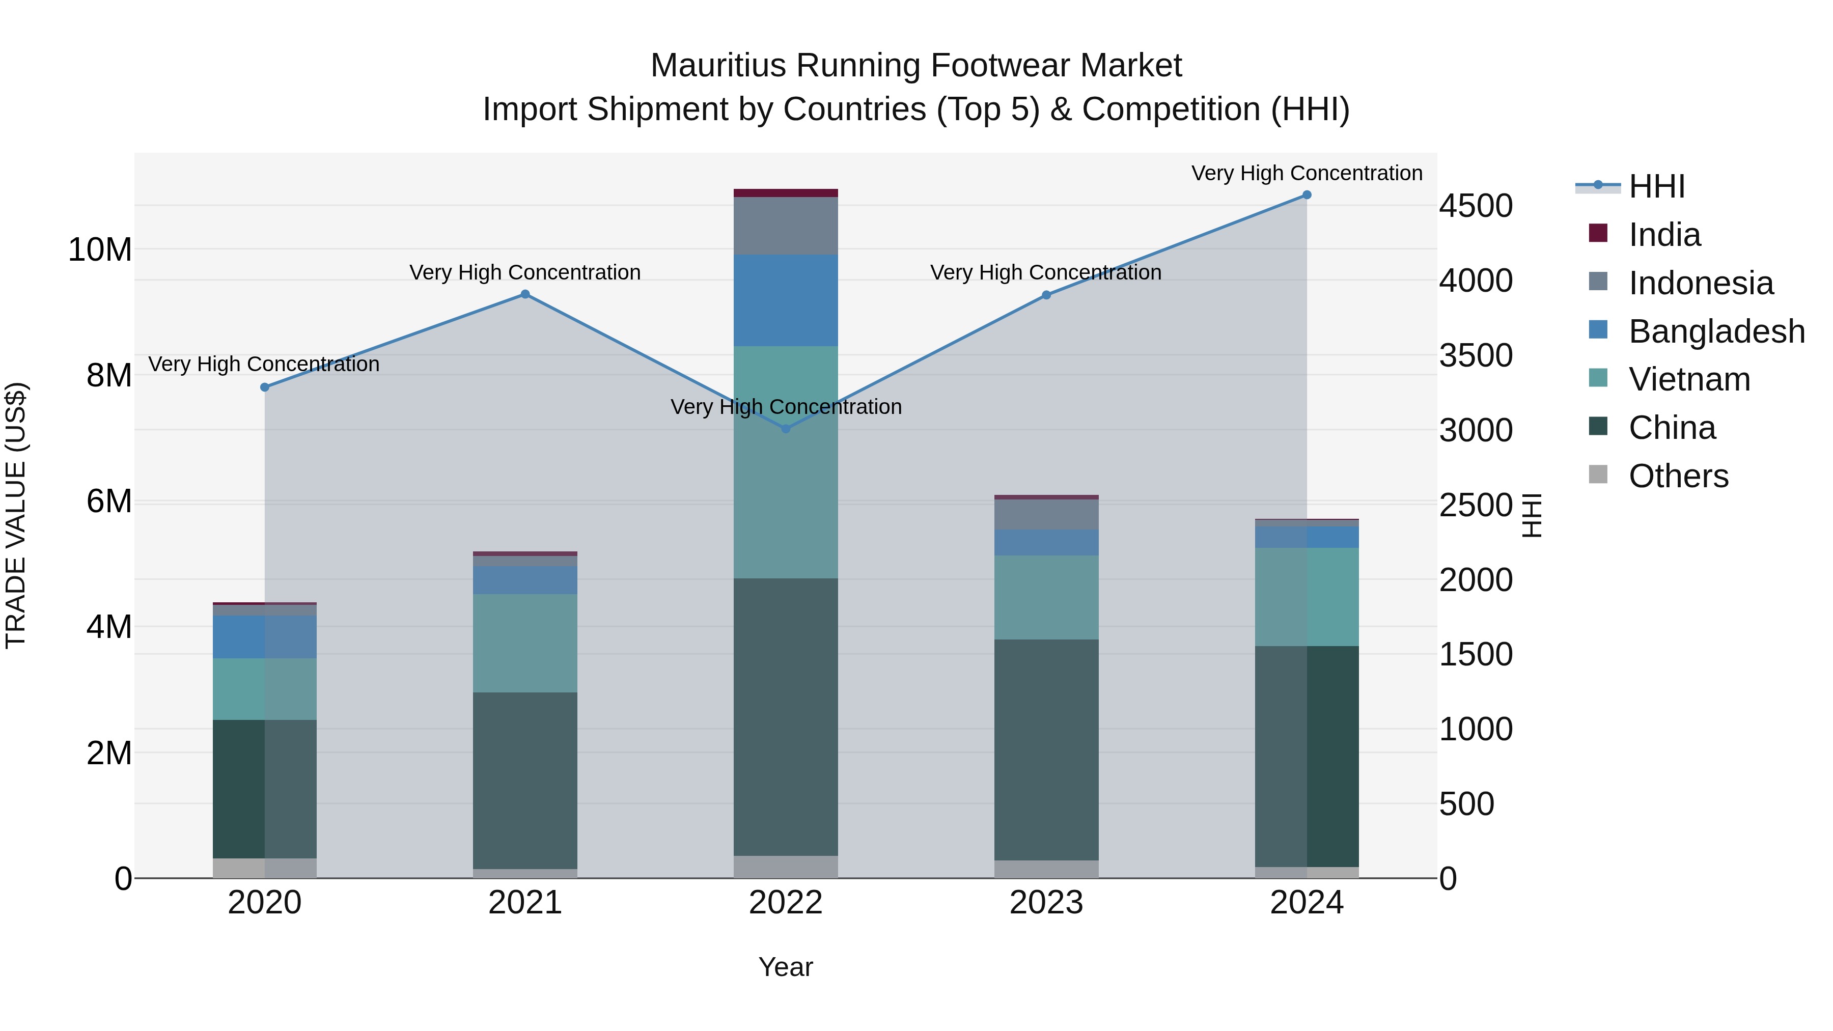Toggle the China legend entry

pyautogui.click(x=1652, y=427)
